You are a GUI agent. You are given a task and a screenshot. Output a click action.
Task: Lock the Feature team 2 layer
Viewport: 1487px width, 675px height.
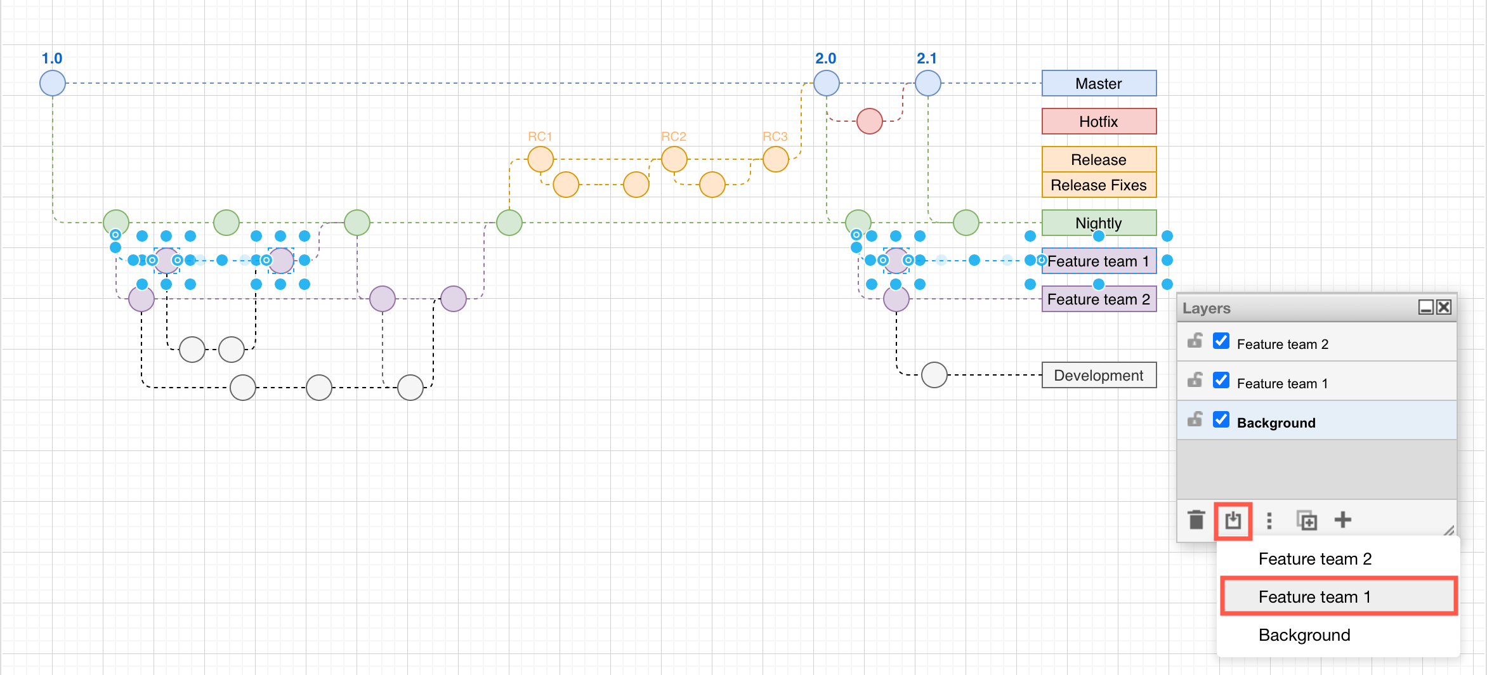(1195, 341)
